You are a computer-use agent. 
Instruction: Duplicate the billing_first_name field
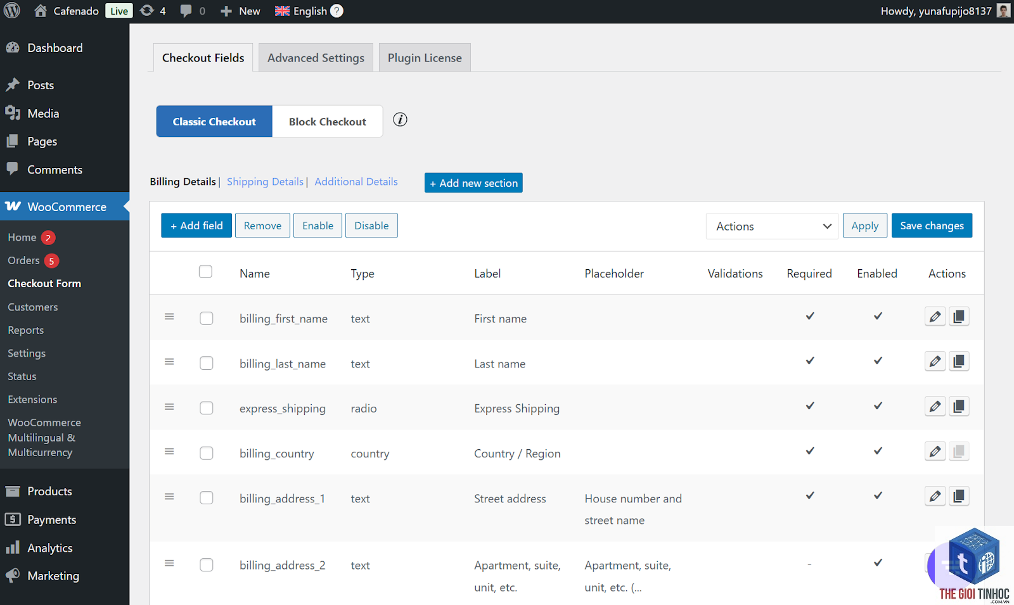click(x=959, y=316)
